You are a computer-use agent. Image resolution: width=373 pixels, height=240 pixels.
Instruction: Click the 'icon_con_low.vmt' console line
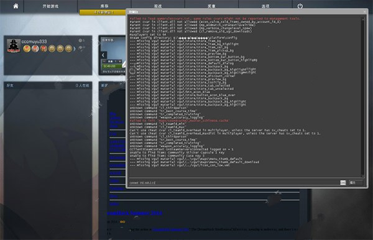click(180, 165)
